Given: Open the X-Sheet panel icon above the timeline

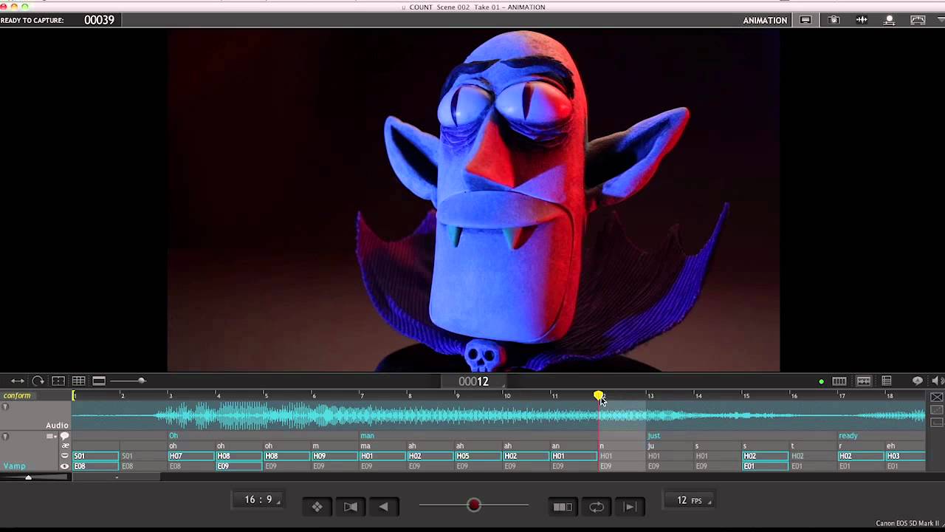Looking at the screenshot, I should (886, 381).
